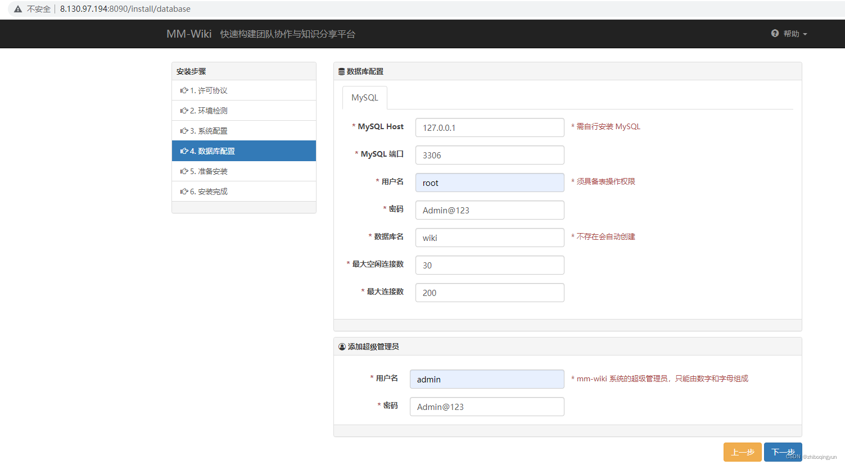This screenshot has width=845, height=465.
Task: Open the 帮助 dropdown menu
Action: point(789,34)
